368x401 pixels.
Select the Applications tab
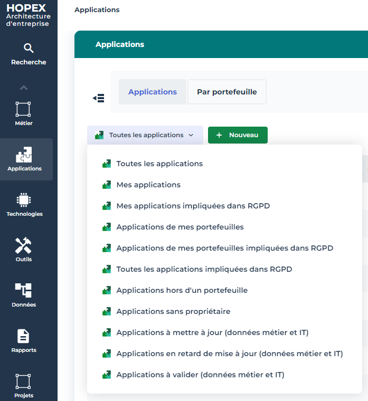[153, 92]
